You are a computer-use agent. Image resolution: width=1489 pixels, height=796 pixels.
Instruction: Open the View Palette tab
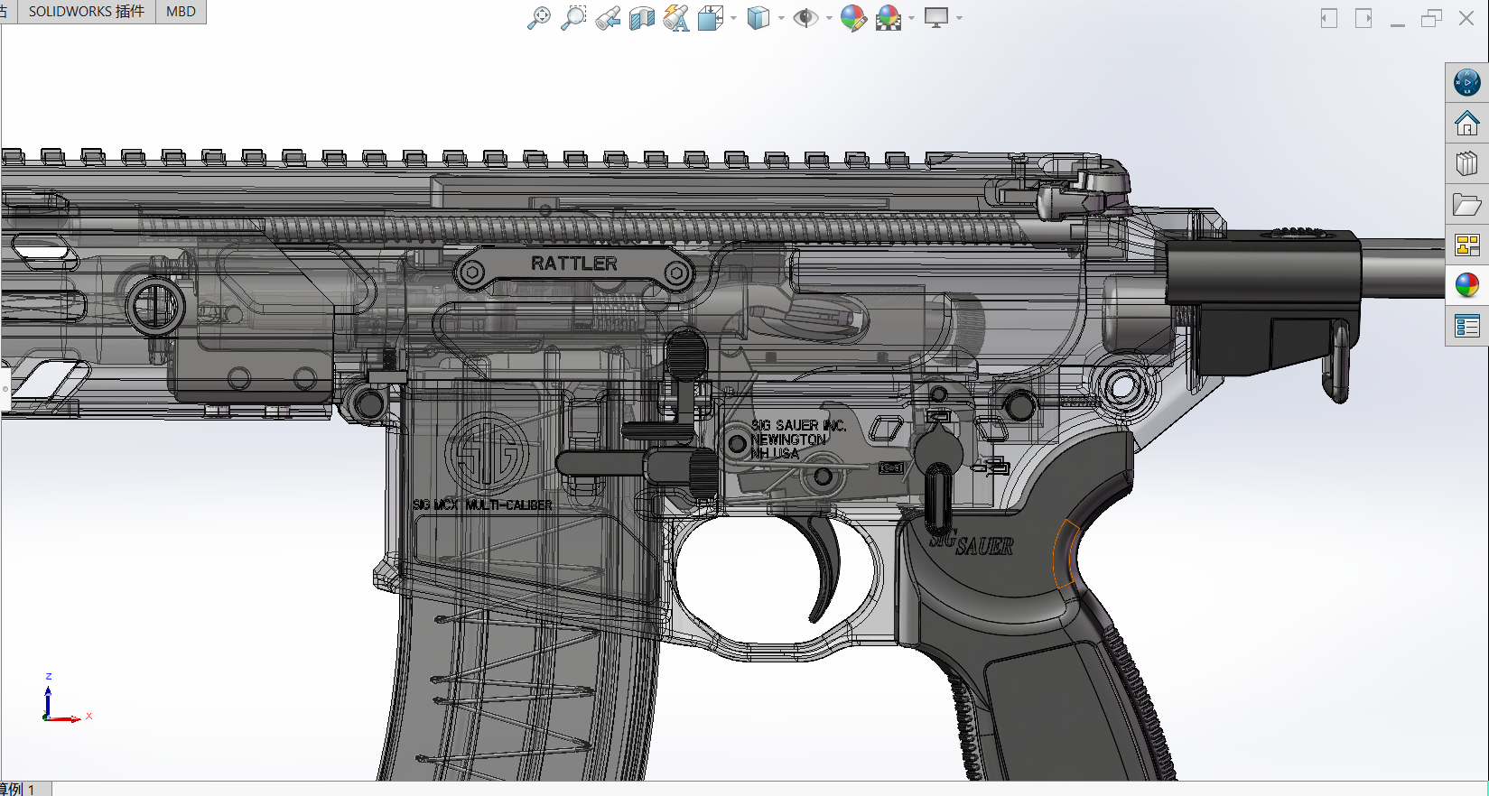[1466, 245]
